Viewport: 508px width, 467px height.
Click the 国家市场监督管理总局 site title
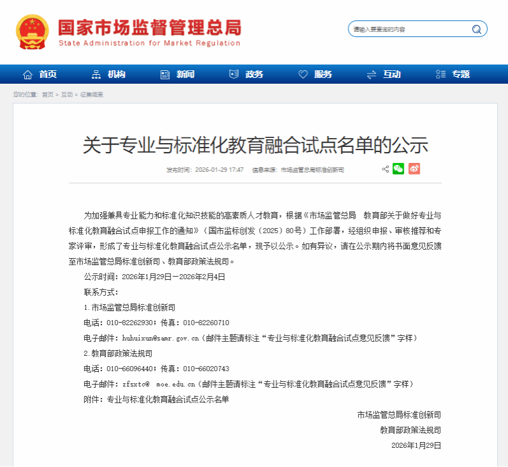coord(149,27)
